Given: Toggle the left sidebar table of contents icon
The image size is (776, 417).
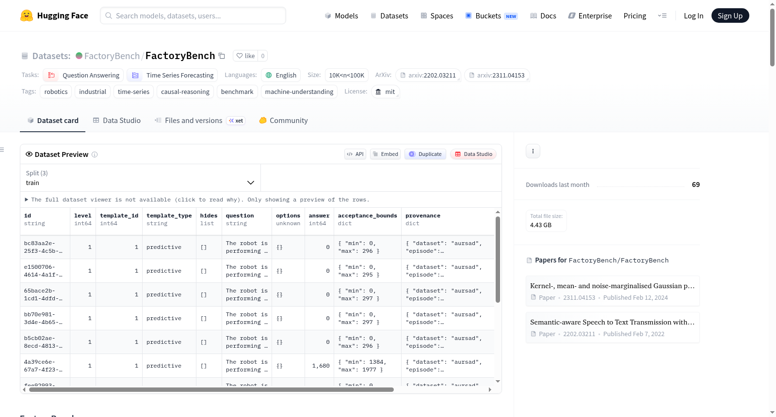Looking at the screenshot, I should pos(2,150).
